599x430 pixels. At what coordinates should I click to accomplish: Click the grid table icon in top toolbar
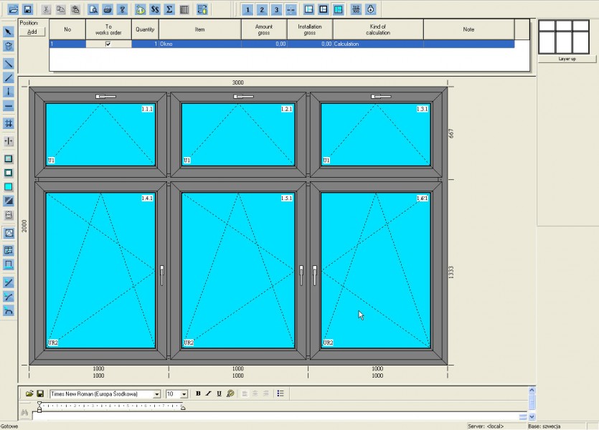(x=184, y=9)
